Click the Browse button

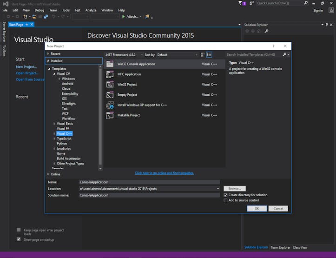(x=235, y=189)
